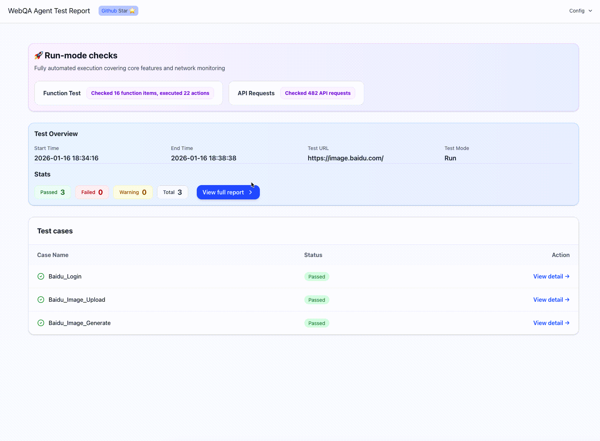
Task: Select the API Requests card
Action: [x=296, y=93]
